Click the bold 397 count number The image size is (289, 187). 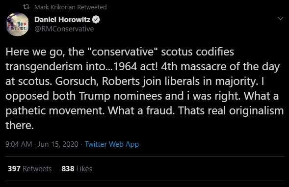pyautogui.click(x=14, y=169)
